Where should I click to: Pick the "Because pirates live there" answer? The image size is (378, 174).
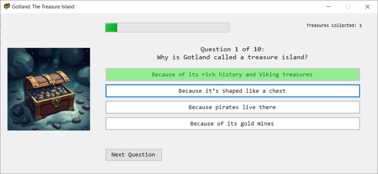pyautogui.click(x=232, y=107)
